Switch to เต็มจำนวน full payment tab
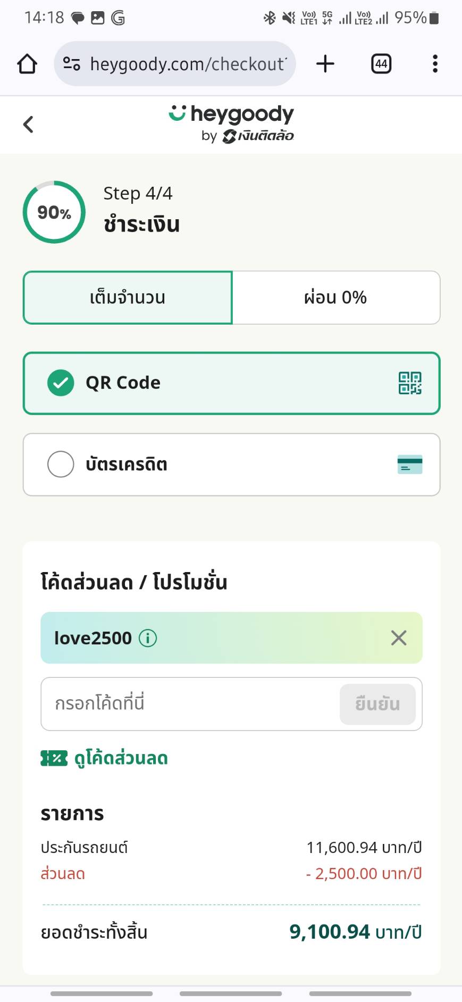This screenshot has width=462, height=1002. tap(128, 297)
